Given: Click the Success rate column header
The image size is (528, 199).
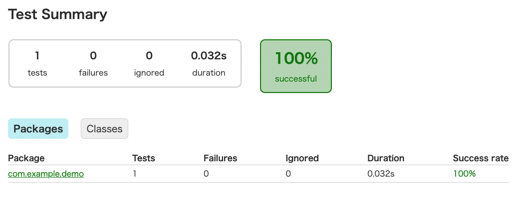Looking at the screenshot, I should tap(481, 158).
